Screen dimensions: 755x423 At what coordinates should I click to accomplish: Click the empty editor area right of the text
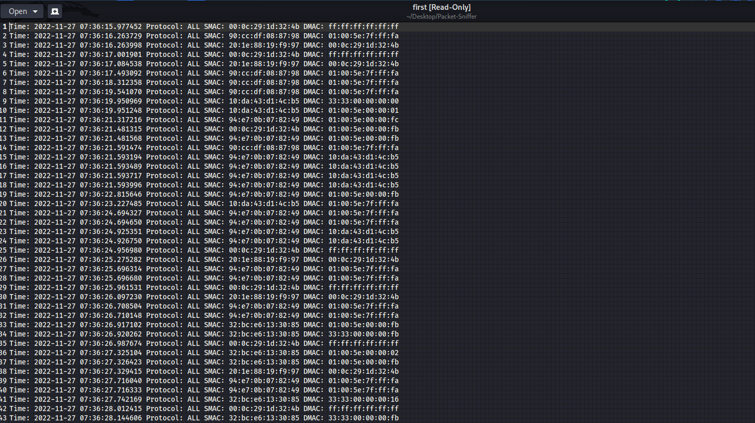click(x=570, y=207)
